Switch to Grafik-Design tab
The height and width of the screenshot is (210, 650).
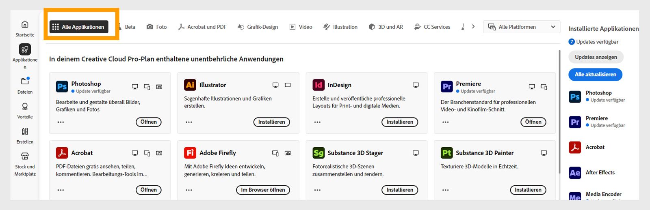point(258,27)
